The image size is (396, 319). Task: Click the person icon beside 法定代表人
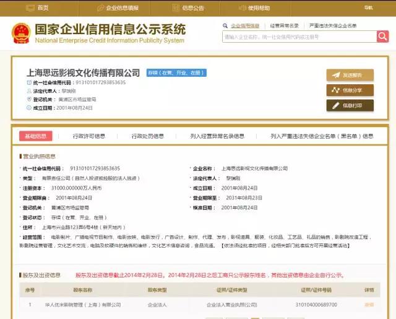pyautogui.click(x=29, y=91)
